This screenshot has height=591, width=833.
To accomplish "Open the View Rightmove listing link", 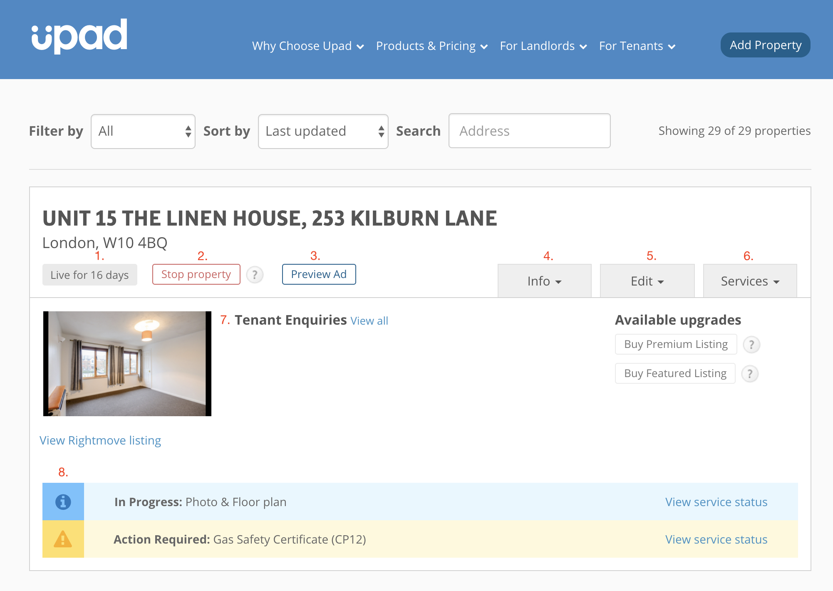I will 100,440.
